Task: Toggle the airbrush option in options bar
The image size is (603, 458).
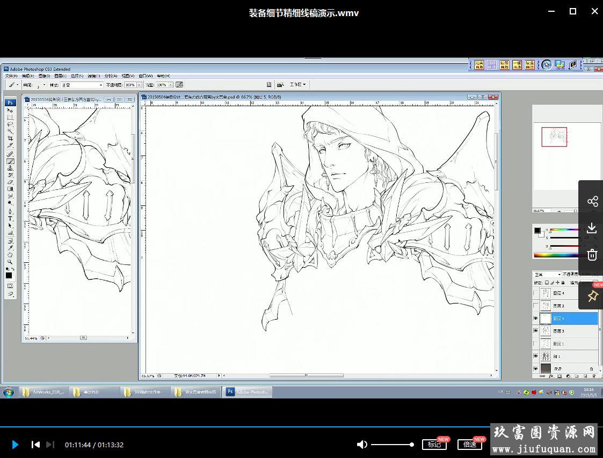Action: pos(179,85)
